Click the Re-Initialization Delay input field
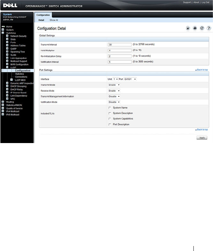The image size is (213, 251). [x=120, y=56]
